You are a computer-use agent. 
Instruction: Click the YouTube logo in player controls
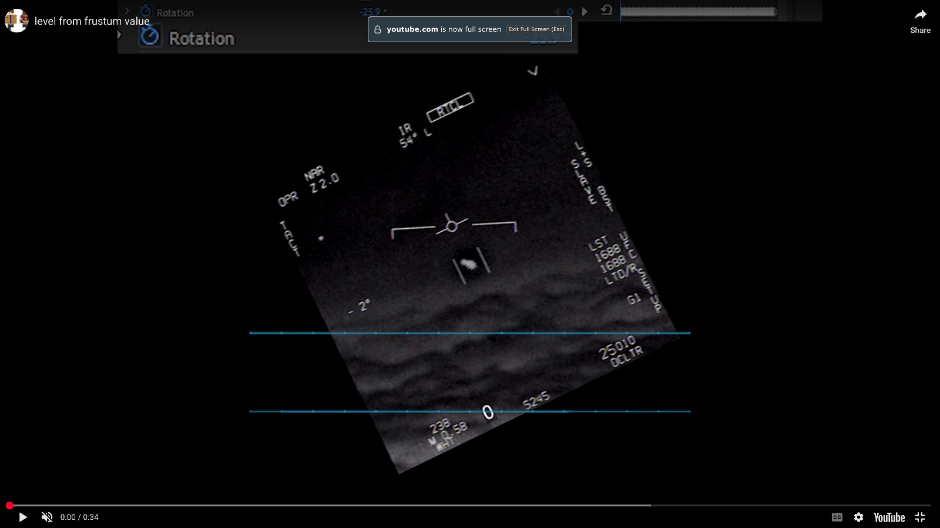tap(889, 517)
